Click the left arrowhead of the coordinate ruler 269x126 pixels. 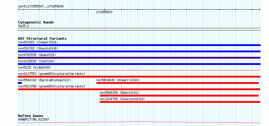tap(19, 10)
